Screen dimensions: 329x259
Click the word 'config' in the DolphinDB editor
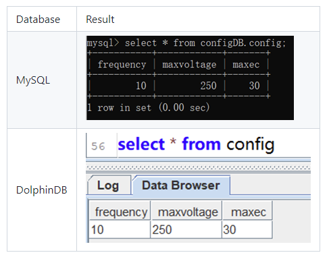pyautogui.click(x=251, y=145)
